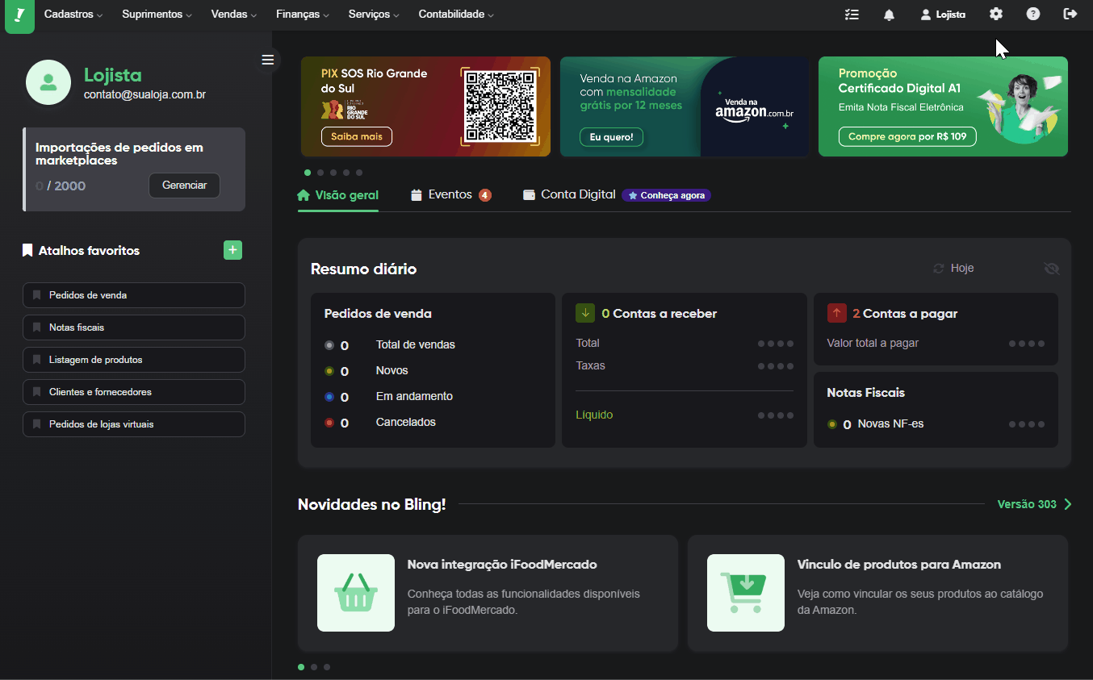1093x680 pixels.
Task: Open the notifications bell icon
Action: (x=889, y=15)
